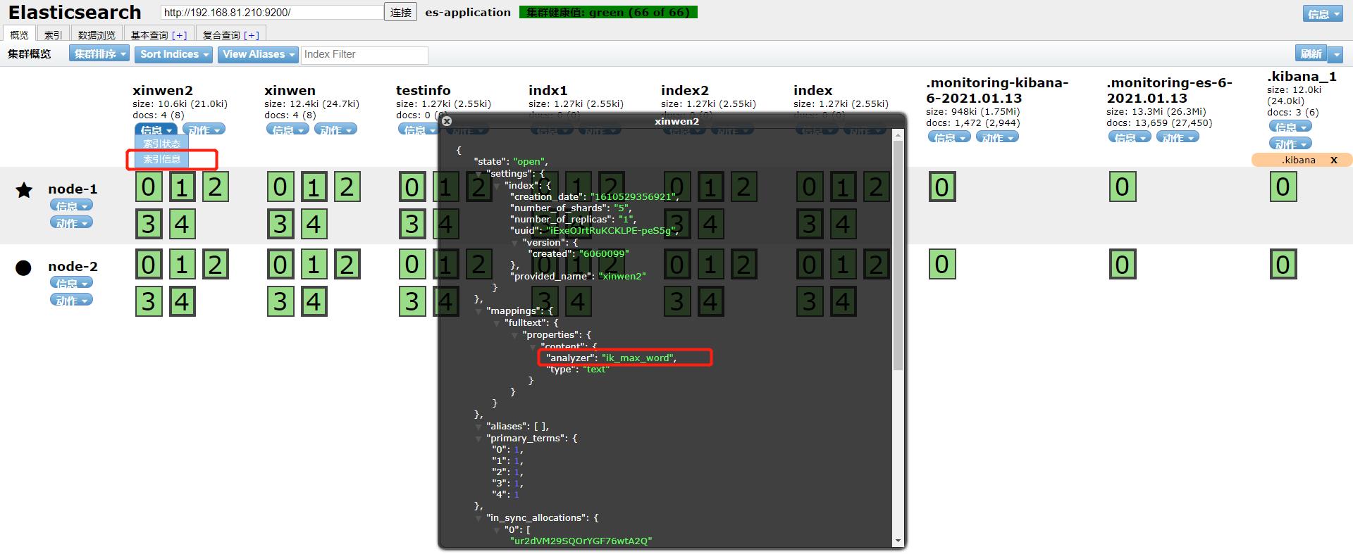Open node-1 信息 dropdown
Viewport: 1353px width, 554px height.
tap(71, 206)
